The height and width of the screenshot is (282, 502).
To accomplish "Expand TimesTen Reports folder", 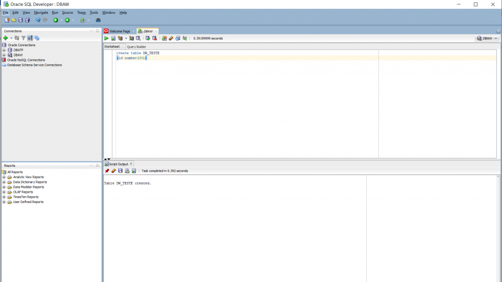I will click(x=4, y=197).
